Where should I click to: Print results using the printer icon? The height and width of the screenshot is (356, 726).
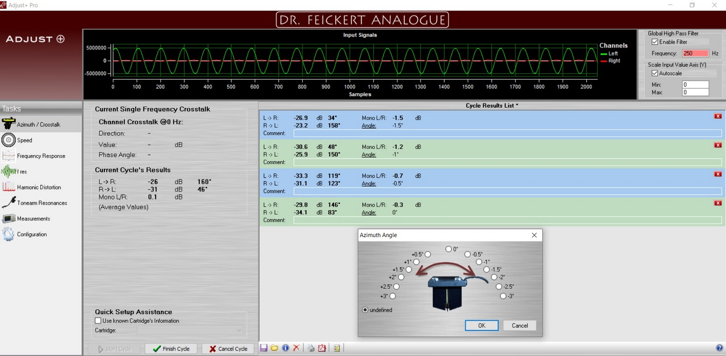[311, 348]
